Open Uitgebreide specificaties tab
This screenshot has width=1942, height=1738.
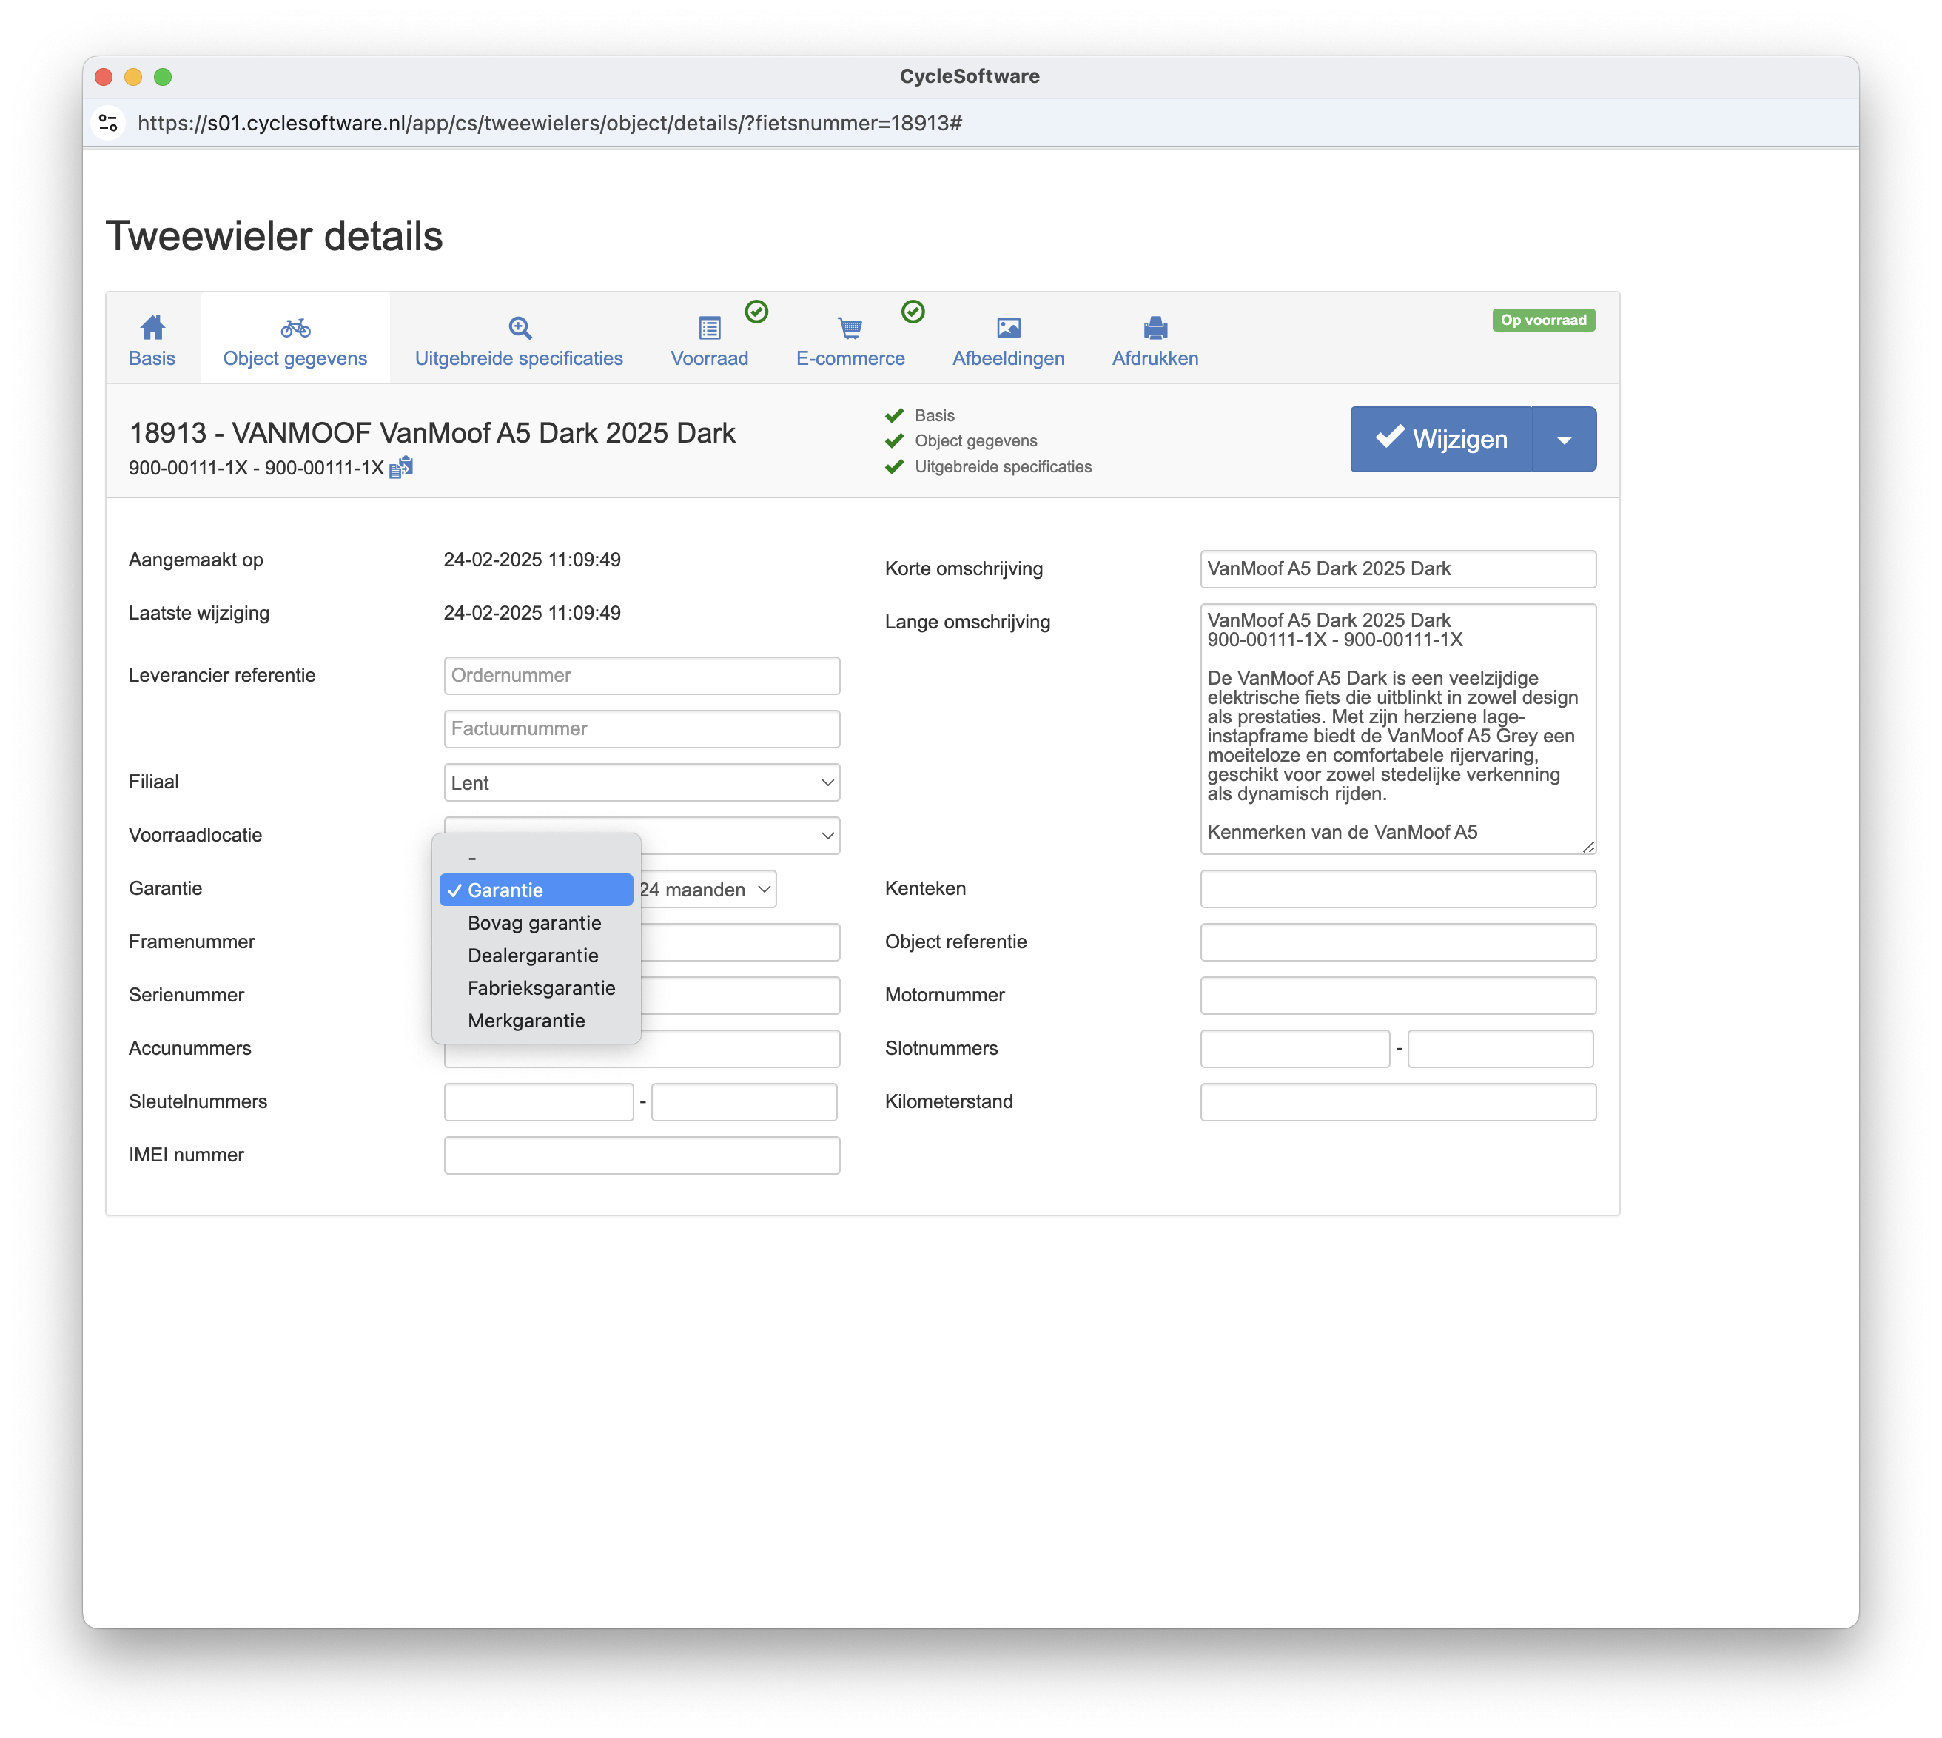click(520, 339)
